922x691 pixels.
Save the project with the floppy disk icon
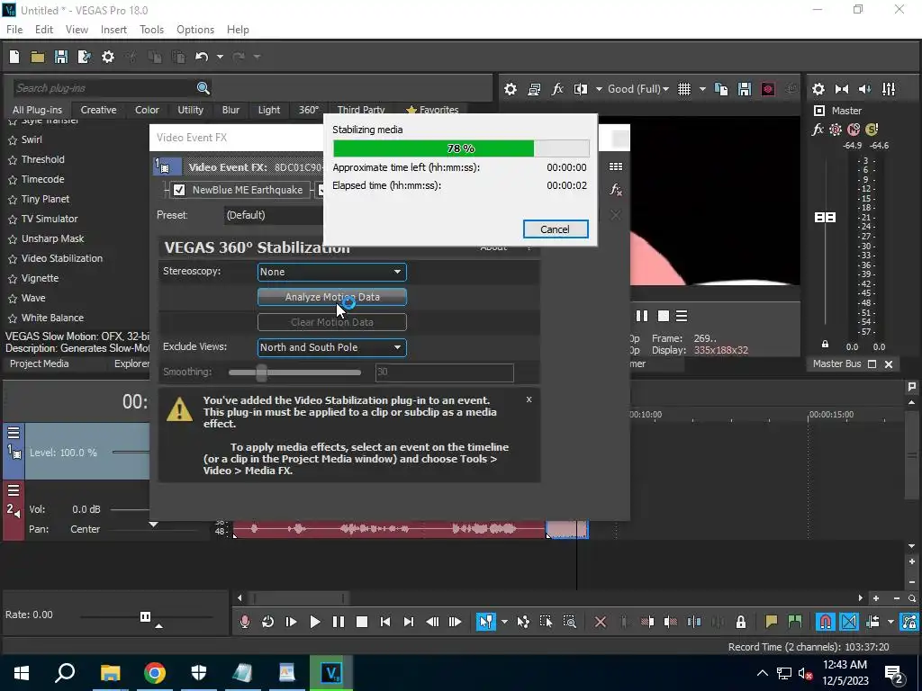click(x=61, y=57)
